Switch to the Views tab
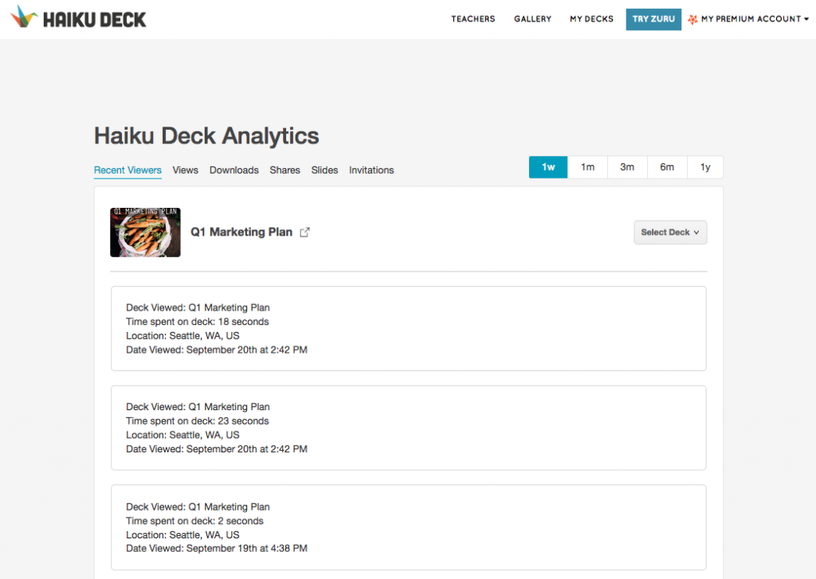The height and width of the screenshot is (579, 816). 185,170
